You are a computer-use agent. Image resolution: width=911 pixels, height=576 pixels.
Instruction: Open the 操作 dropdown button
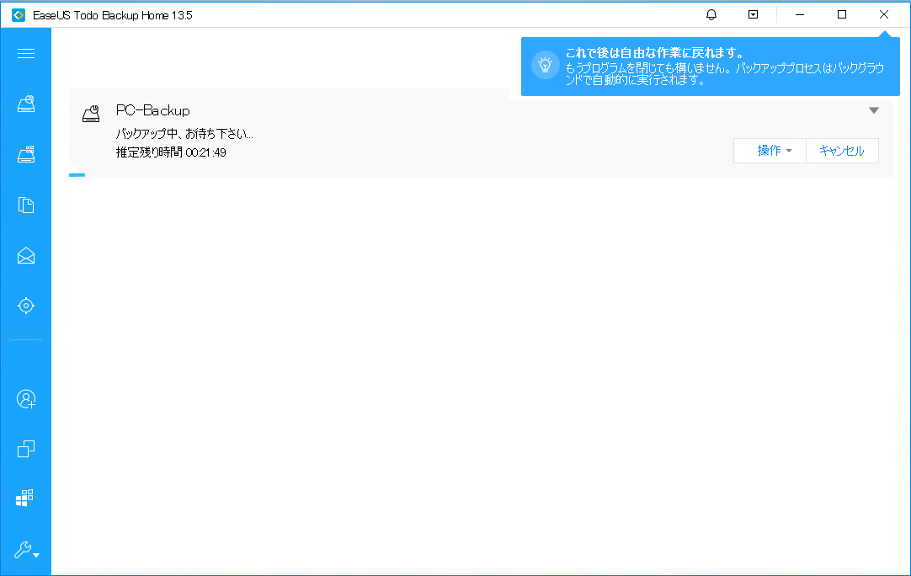point(770,151)
